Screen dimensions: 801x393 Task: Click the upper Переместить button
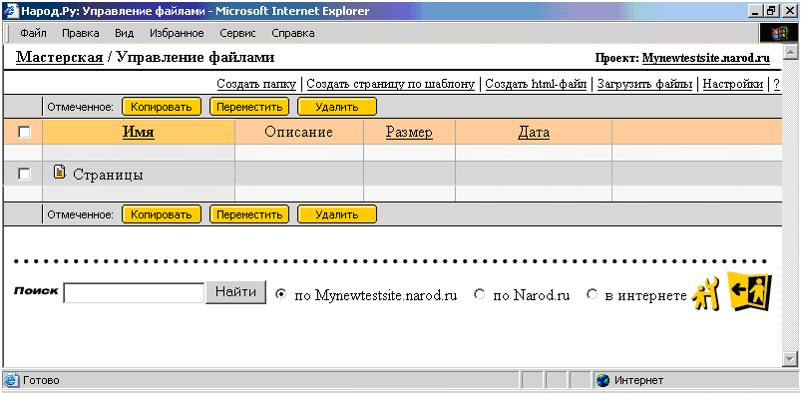(x=249, y=108)
